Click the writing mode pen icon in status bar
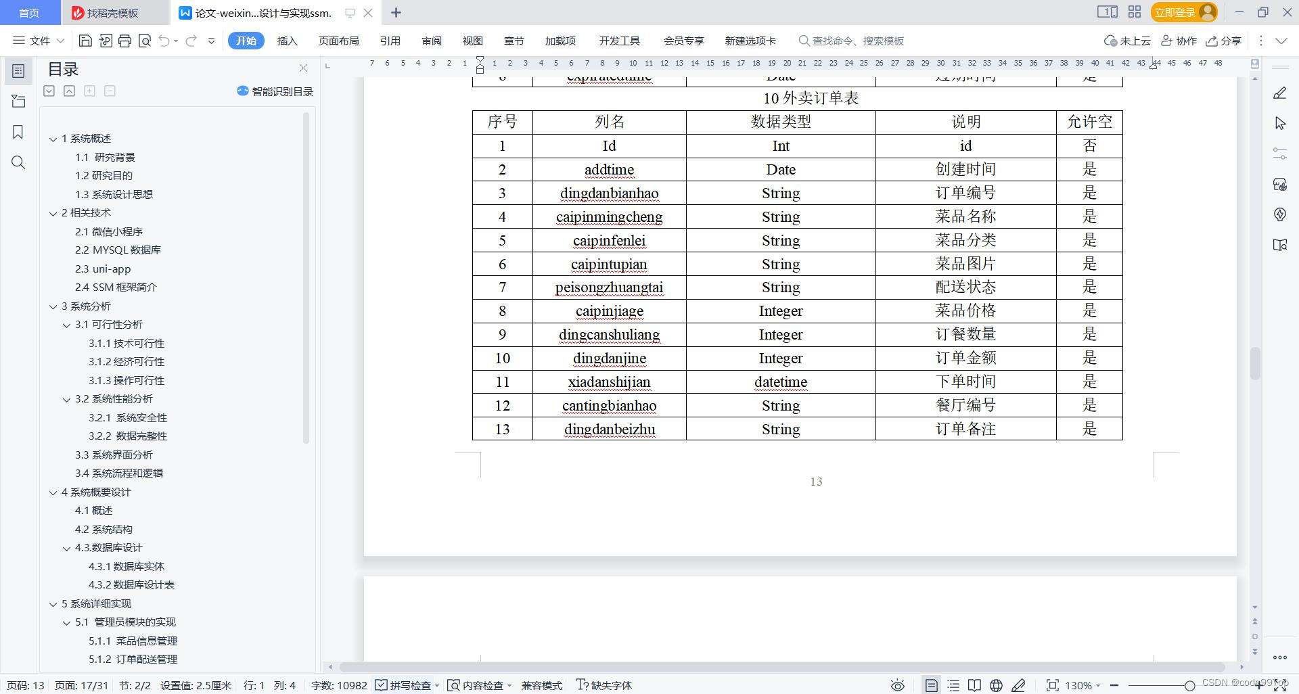This screenshot has height=694, width=1299. pyautogui.click(x=1018, y=685)
